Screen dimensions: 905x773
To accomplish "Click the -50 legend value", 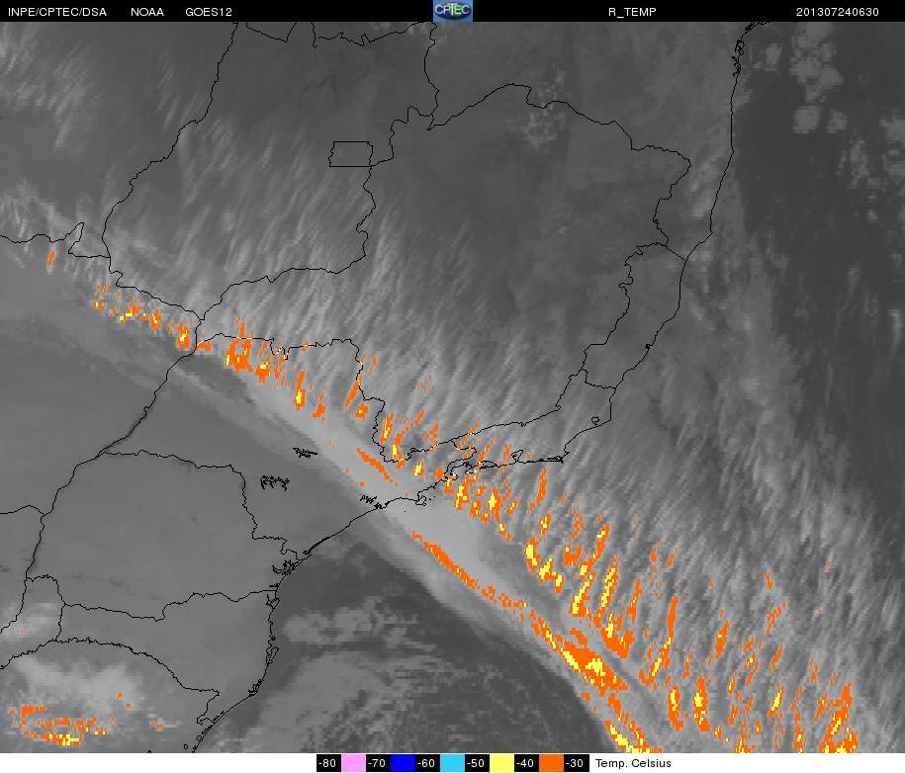I will click(476, 763).
